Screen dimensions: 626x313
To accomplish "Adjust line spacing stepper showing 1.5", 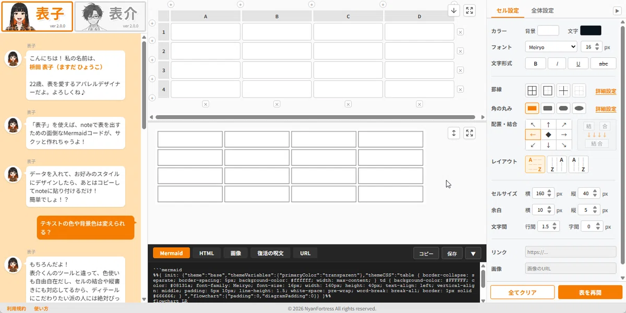I will click(x=556, y=227).
